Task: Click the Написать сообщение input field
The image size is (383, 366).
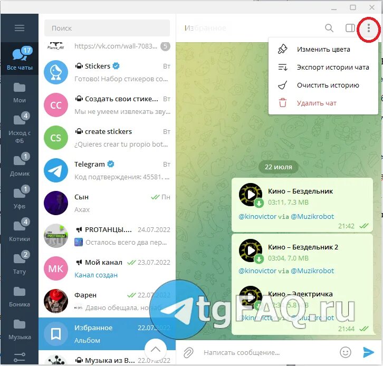Action: click(x=269, y=353)
